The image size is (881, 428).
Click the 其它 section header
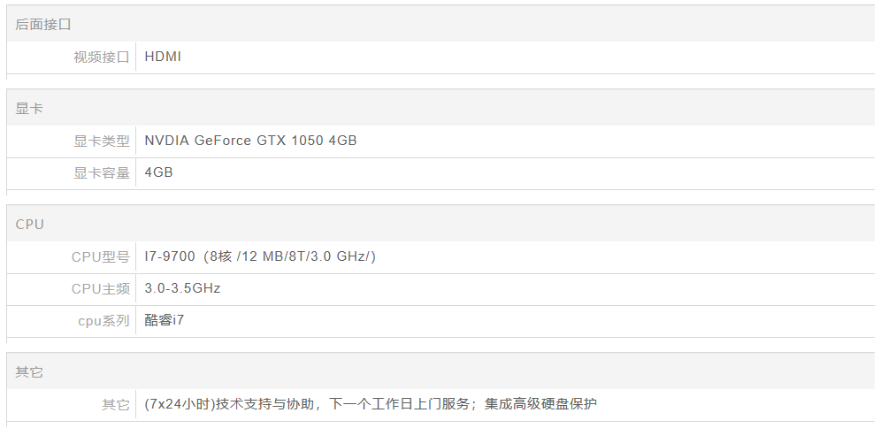coord(29,372)
